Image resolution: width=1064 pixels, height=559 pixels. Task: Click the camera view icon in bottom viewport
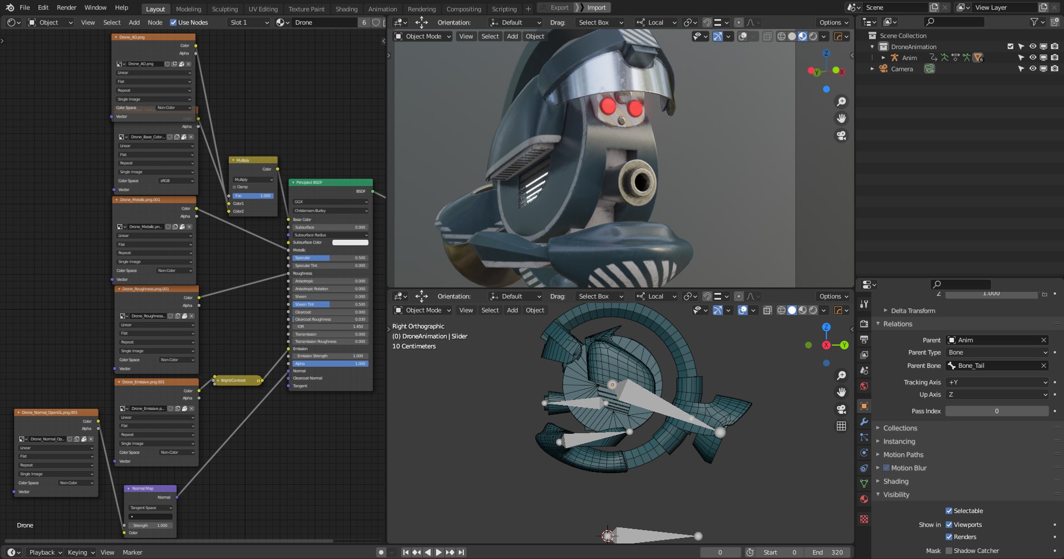coord(841,409)
